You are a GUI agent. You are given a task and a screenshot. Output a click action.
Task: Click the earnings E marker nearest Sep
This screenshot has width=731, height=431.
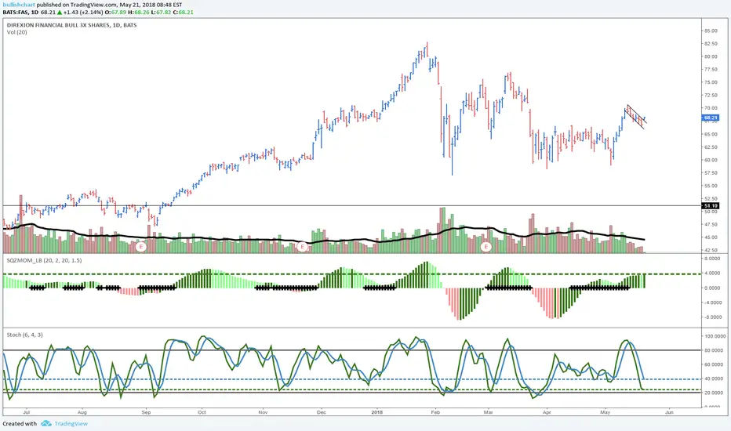click(x=141, y=246)
